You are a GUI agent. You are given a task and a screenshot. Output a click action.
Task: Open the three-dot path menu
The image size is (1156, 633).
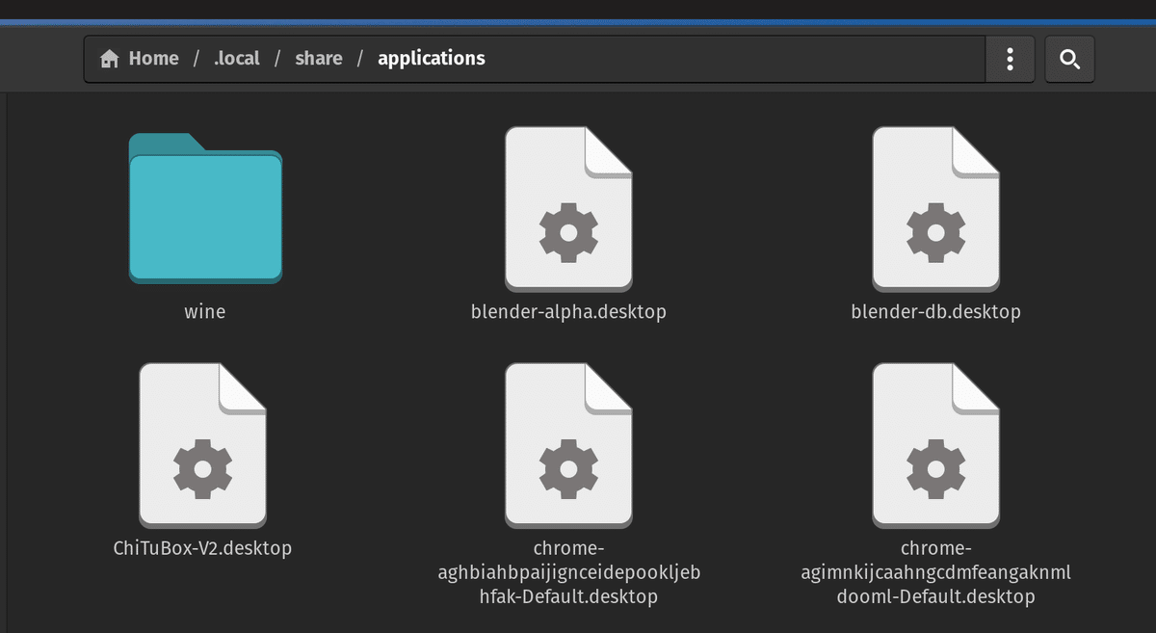[1010, 59]
